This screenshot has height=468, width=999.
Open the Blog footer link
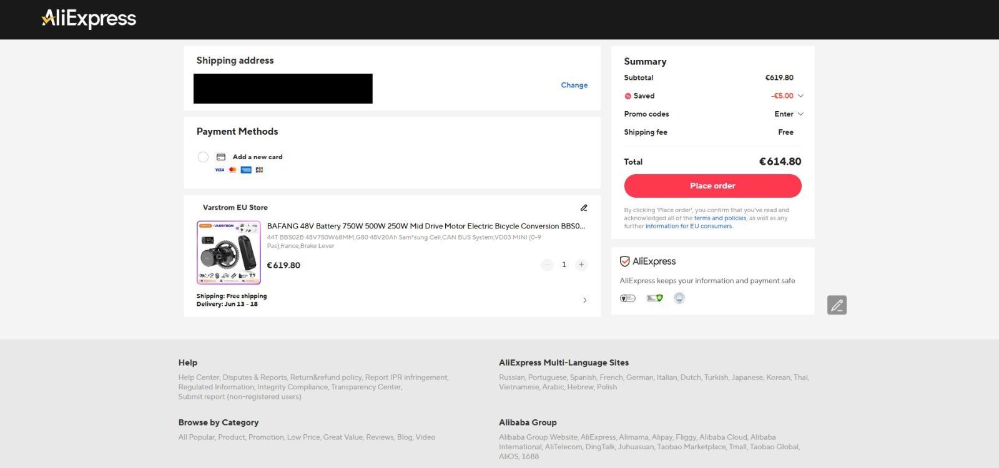404,437
